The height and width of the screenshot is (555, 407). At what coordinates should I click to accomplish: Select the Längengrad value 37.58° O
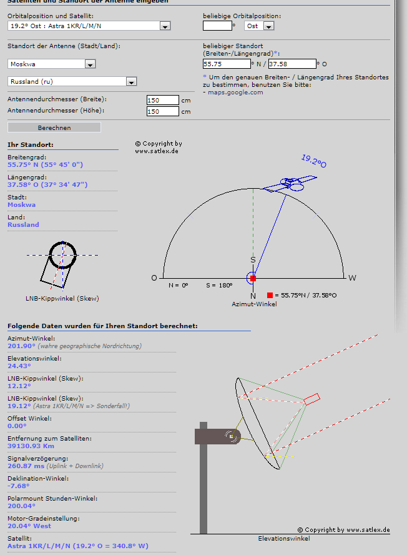tap(47, 184)
